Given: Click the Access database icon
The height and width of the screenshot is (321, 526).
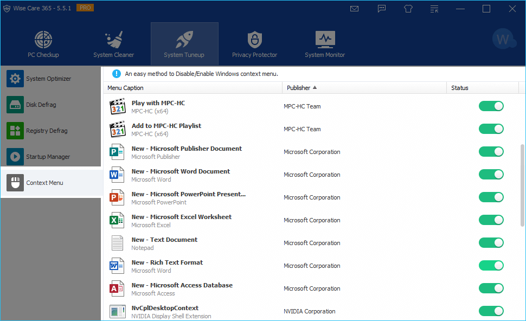Looking at the screenshot, I should [x=117, y=288].
